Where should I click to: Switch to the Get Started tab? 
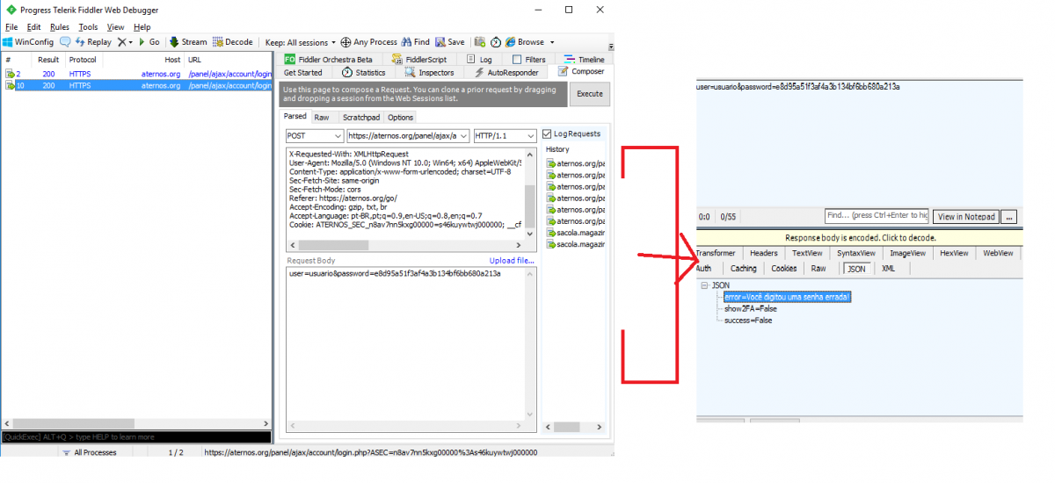click(x=303, y=72)
